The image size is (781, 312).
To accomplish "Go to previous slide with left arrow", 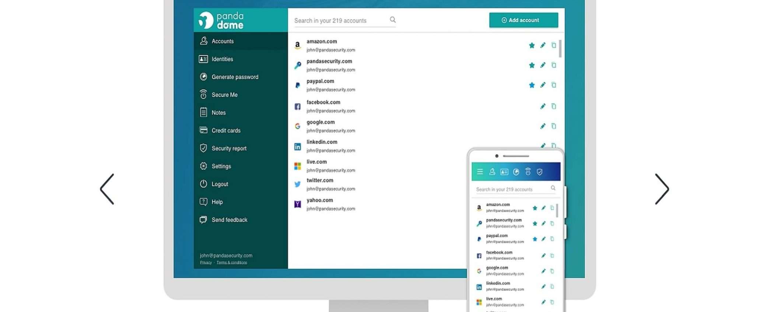I will coord(107,189).
